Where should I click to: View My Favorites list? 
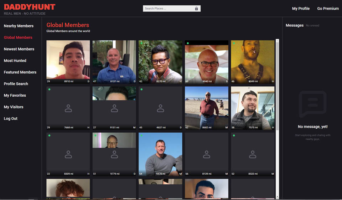point(15,96)
